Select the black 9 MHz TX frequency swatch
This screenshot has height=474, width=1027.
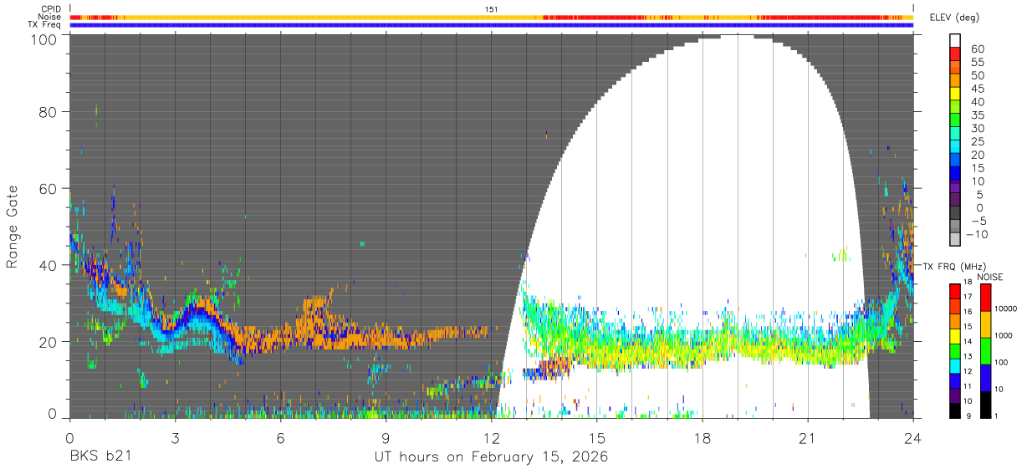tap(955, 410)
